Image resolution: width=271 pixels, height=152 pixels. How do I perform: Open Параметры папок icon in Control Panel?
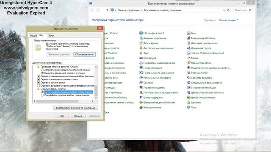[188, 63]
